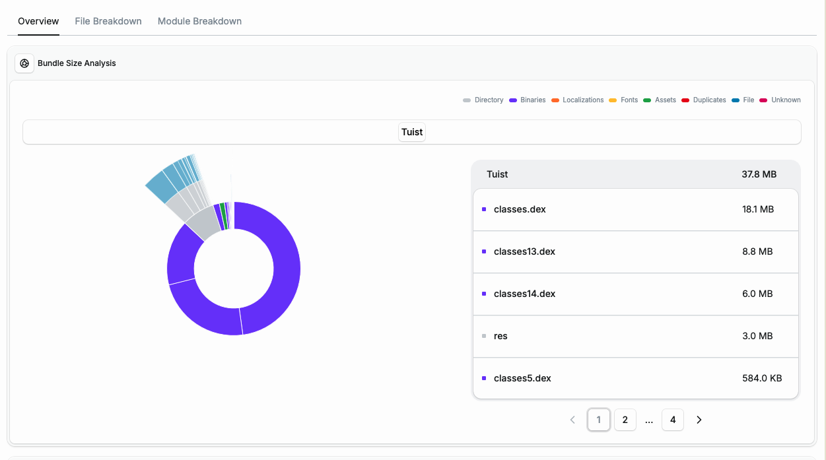Viewport: 826px width, 460px height.
Task: Click the orange Localizations legend dot
Action: pos(555,100)
